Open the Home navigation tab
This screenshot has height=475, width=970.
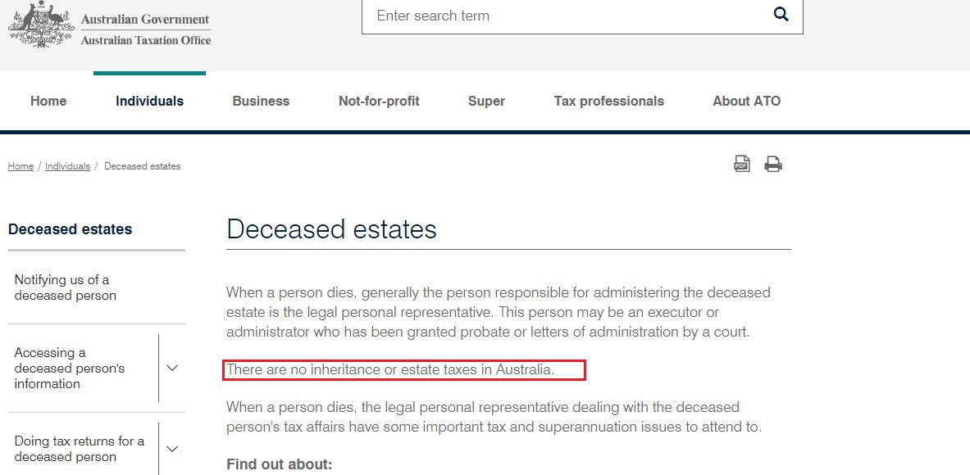point(48,102)
